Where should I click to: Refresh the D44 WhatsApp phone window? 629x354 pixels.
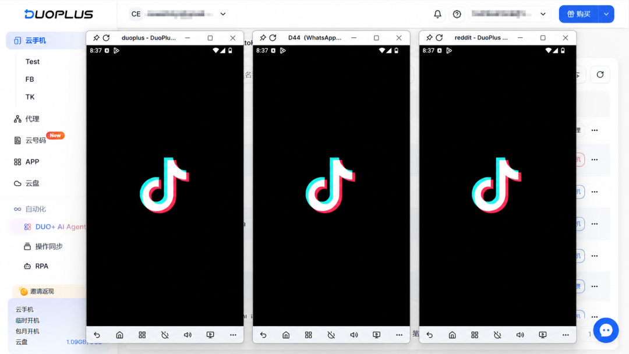273,38
